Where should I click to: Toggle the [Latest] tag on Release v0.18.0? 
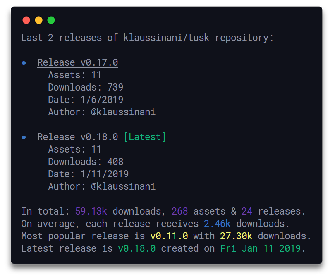pos(146,137)
